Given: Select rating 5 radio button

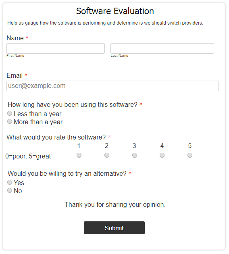Looking at the screenshot, I should tap(190, 155).
